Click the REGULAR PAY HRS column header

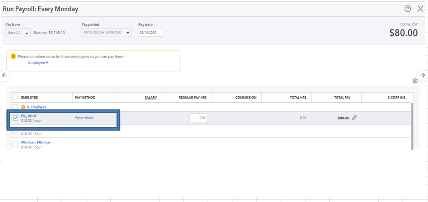pos(193,98)
